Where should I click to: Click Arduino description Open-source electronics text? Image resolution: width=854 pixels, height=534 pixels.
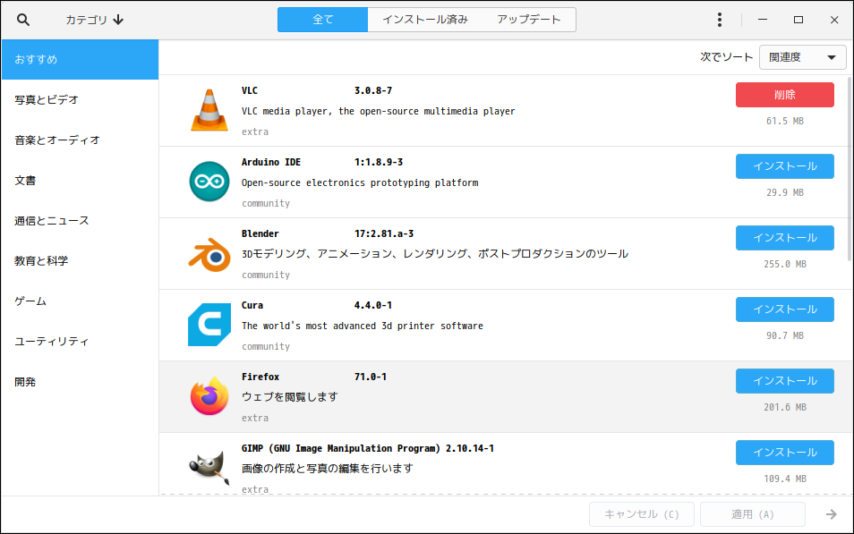tap(360, 182)
